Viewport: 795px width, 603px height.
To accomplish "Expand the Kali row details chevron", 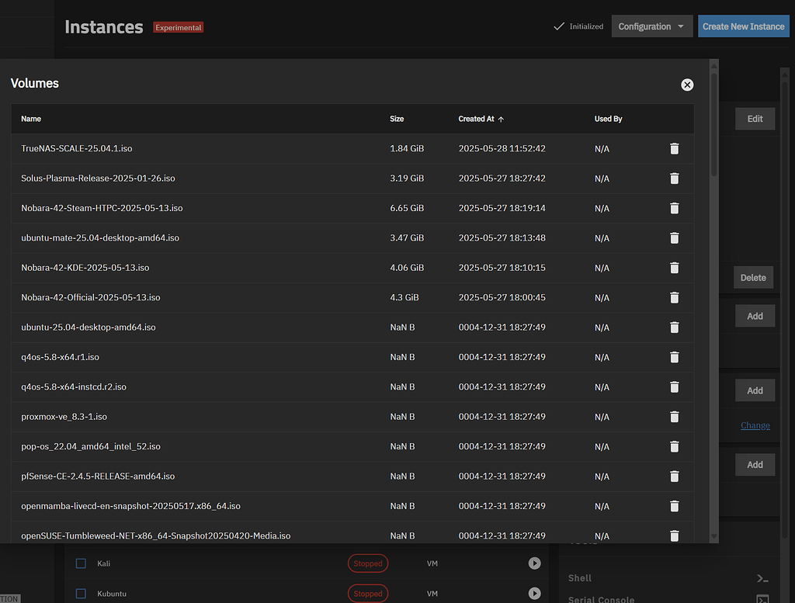I will (534, 563).
